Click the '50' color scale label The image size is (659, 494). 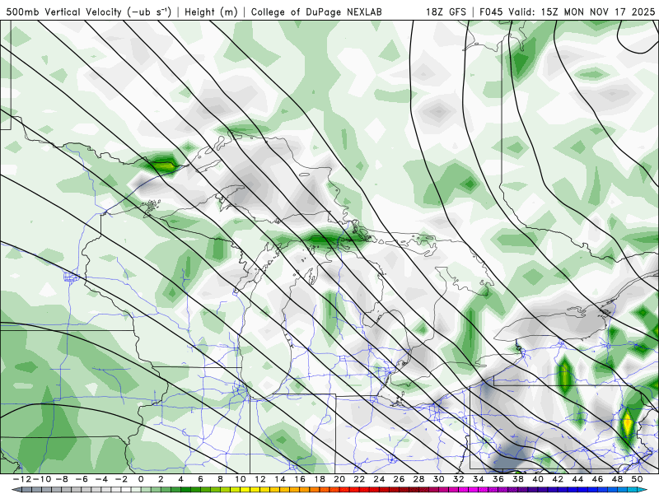tap(637, 479)
